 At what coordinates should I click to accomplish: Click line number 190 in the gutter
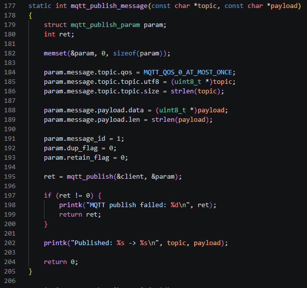click(10, 129)
